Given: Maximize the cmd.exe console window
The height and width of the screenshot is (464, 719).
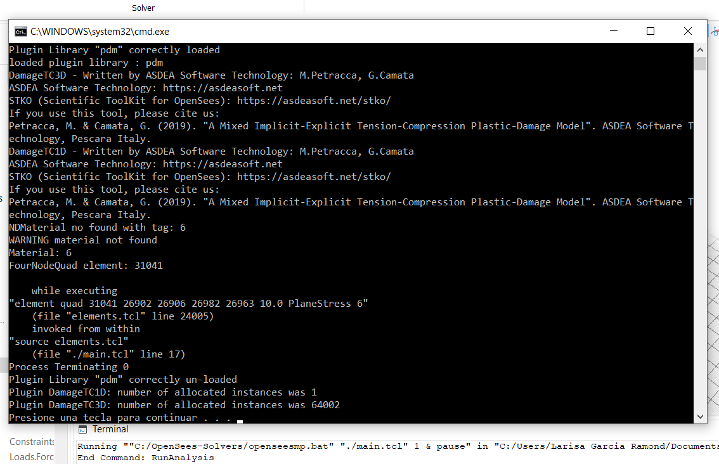Looking at the screenshot, I should click(651, 31).
